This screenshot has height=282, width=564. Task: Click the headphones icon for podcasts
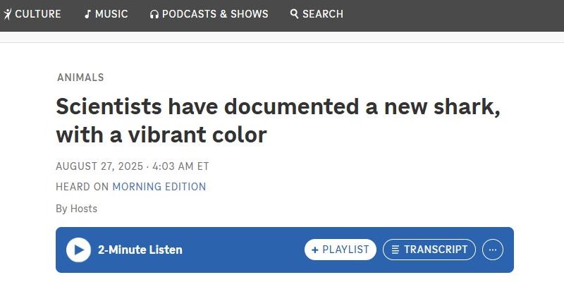tap(154, 14)
